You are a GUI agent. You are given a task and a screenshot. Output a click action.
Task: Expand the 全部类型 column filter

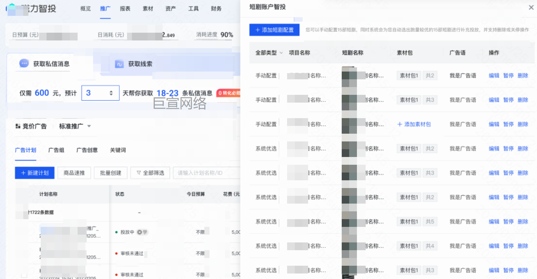(x=281, y=53)
